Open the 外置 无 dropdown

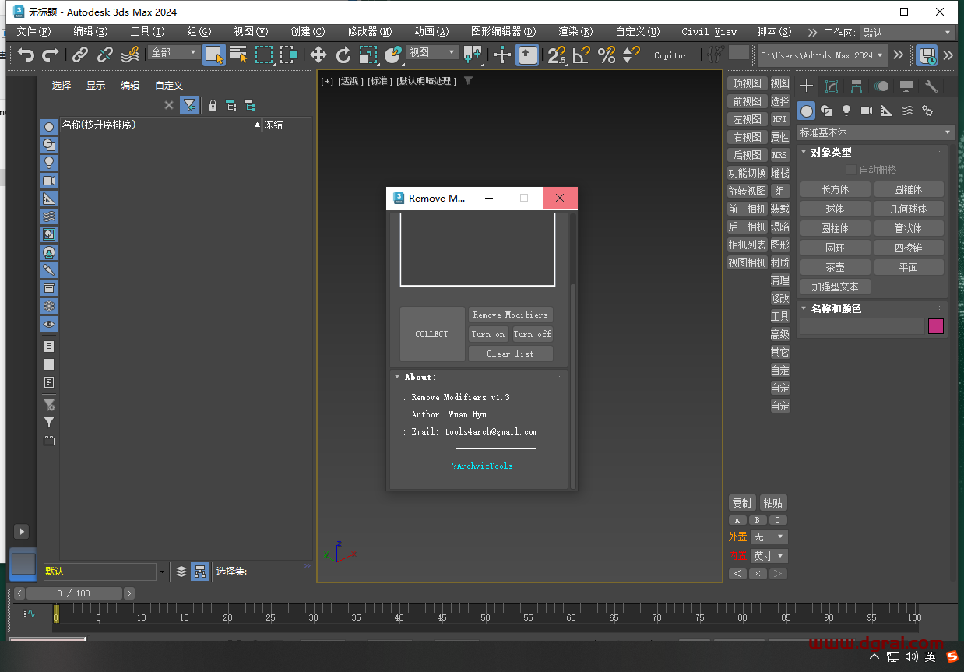click(x=769, y=537)
